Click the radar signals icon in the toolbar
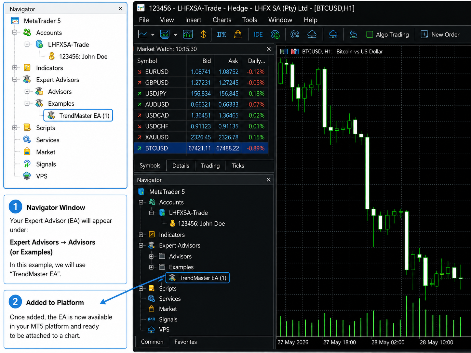The image size is (471, 353). click(295, 34)
